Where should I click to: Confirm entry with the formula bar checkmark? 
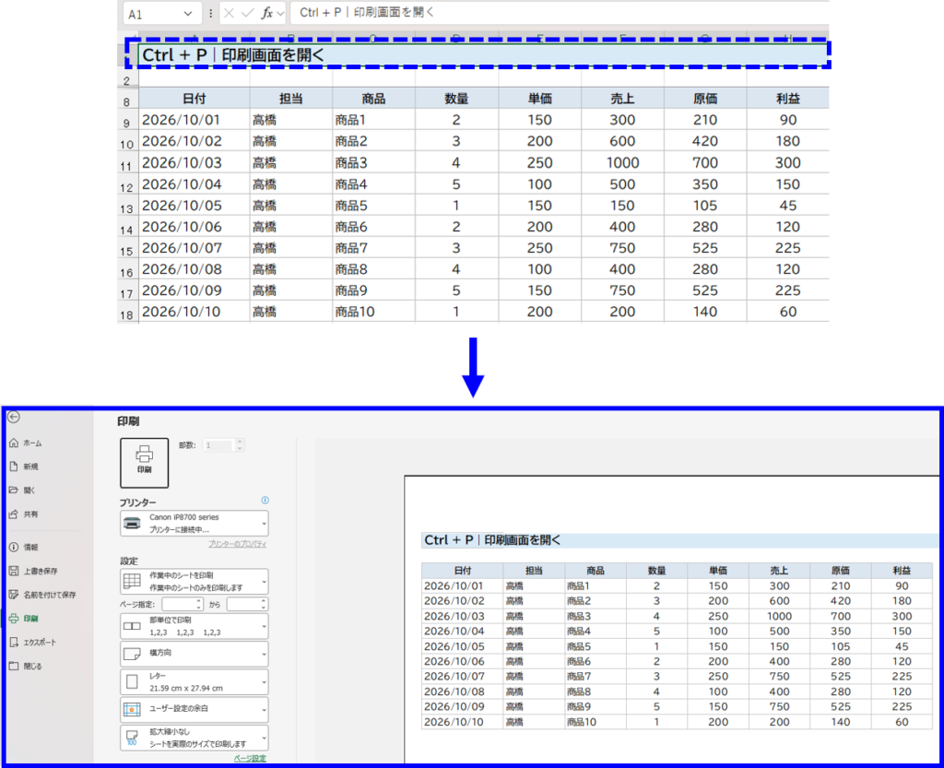[x=247, y=13]
